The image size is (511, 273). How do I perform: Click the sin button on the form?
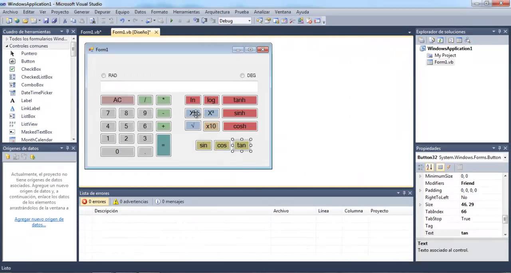click(204, 145)
